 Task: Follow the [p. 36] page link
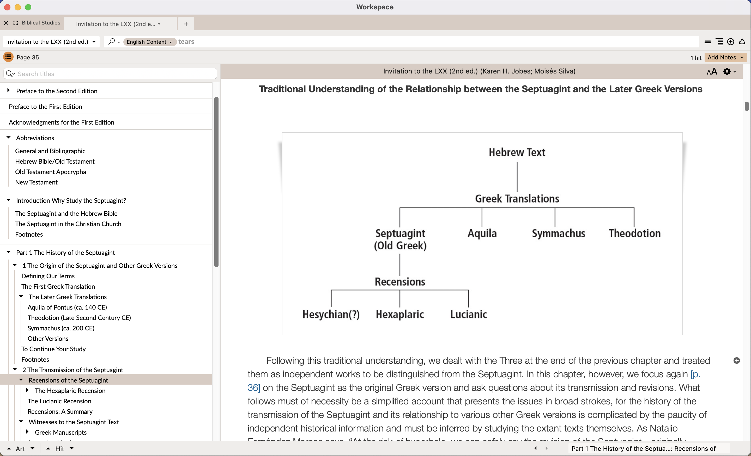tap(695, 374)
